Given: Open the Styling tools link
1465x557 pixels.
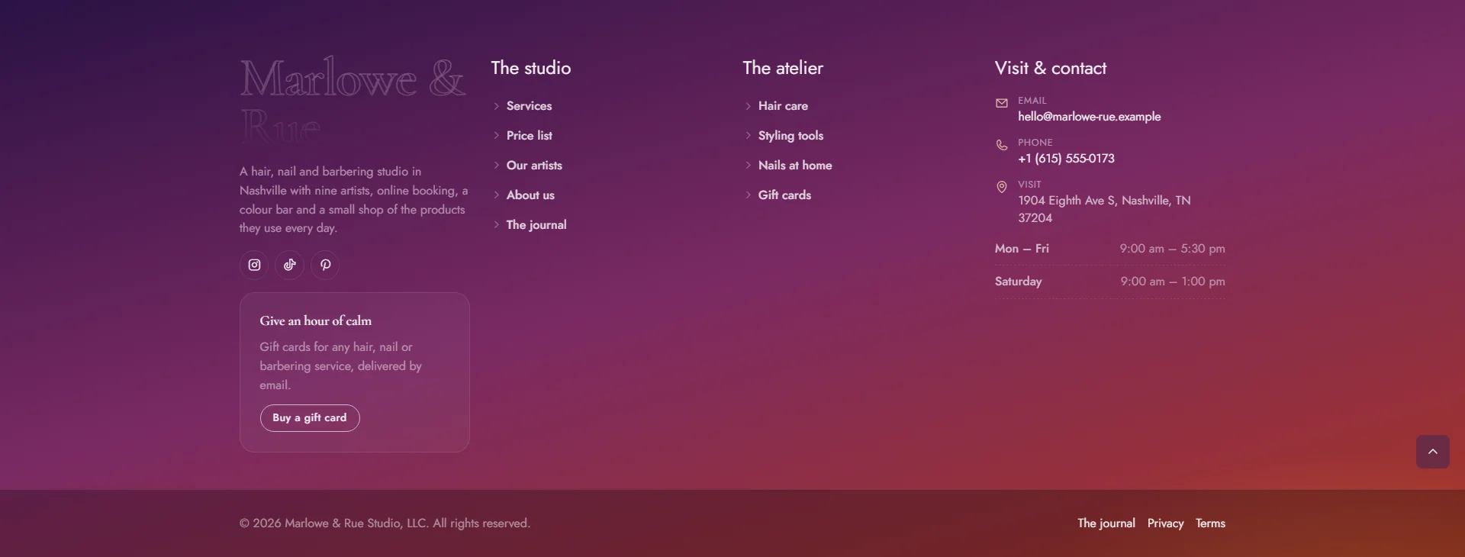Looking at the screenshot, I should click(x=790, y=136).
